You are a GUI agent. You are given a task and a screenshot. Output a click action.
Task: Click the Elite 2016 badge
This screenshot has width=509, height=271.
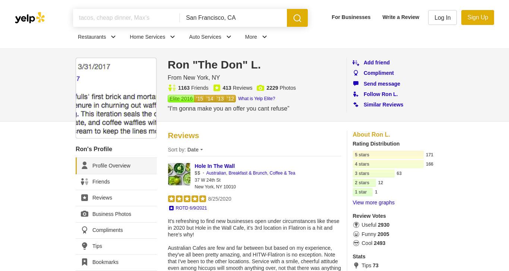click(x=181, y=99)
